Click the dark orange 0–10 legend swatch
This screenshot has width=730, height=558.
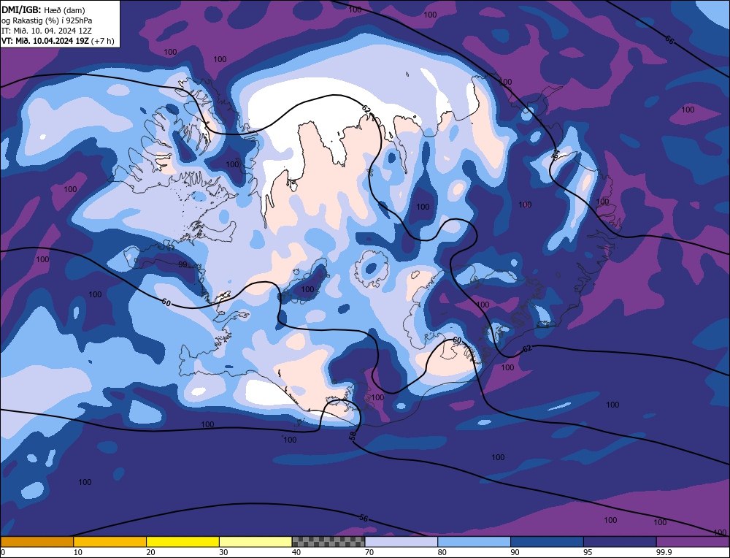36,542
